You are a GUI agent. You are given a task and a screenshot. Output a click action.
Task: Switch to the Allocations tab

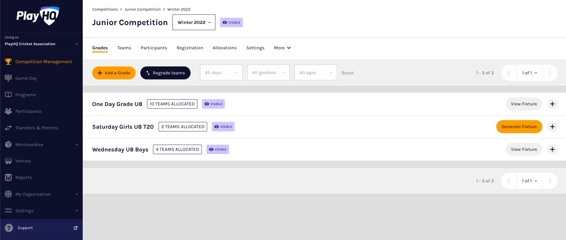pyautogui.click(x=225, y=48)
